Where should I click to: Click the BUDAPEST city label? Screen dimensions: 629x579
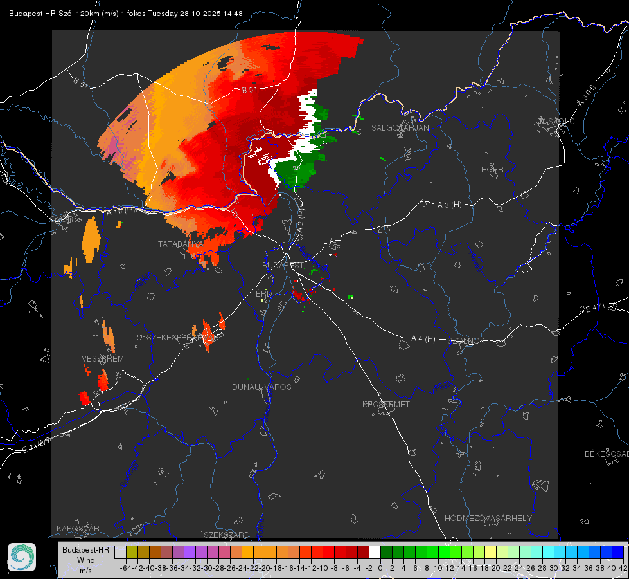click(283, 266)
